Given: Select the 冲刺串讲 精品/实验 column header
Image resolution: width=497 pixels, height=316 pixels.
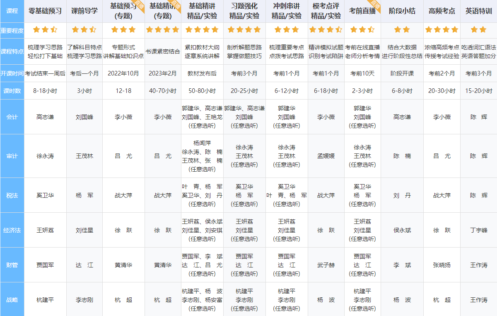Looking at the screenshot, I should 286,11.
